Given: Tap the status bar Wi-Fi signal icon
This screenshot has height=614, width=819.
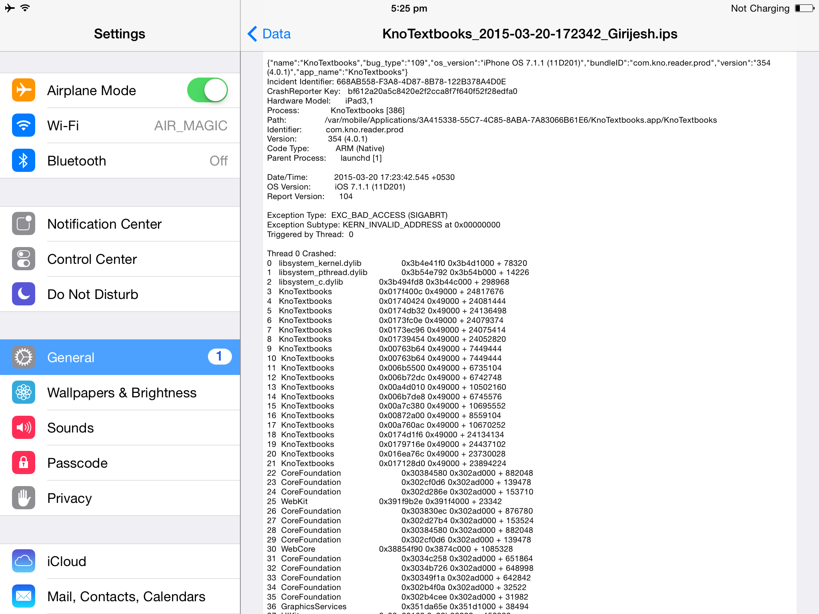Looking at the screenshot, I should 25,8.
